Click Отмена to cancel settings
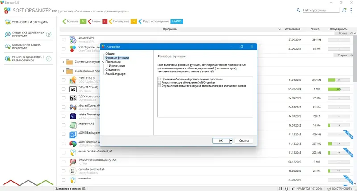This screenshot has height=191, width=357. [244, 141]
